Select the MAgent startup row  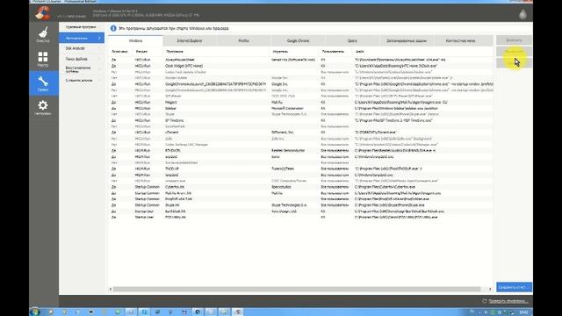[300, 102]
